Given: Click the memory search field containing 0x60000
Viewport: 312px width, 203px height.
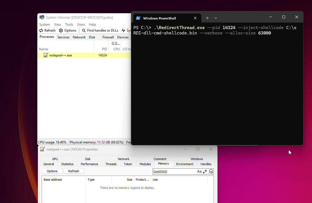Looking at the screenshot, I should click(x=174, y=172).
